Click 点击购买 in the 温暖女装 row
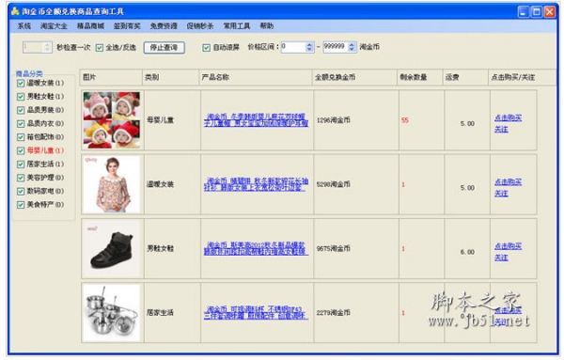Screen dimensions: 564x360 pyautogui.click(x=508, y=182)
